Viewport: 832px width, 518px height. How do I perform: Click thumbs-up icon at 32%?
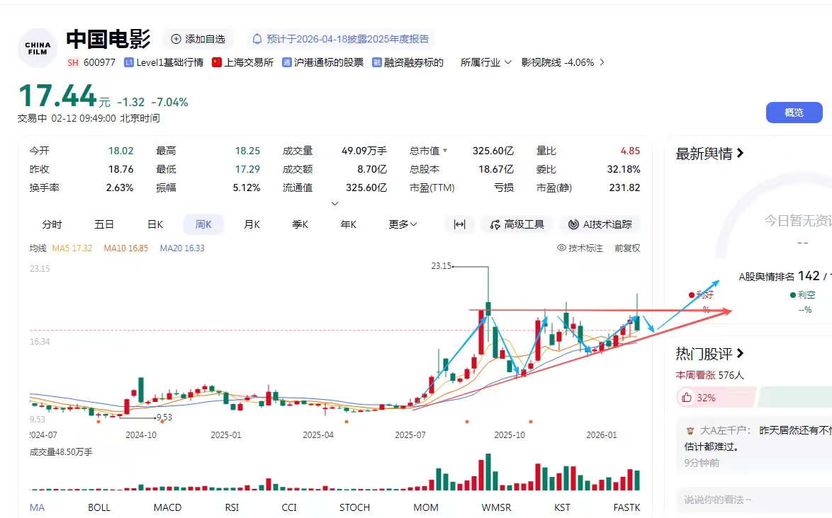tap(687, 397)
